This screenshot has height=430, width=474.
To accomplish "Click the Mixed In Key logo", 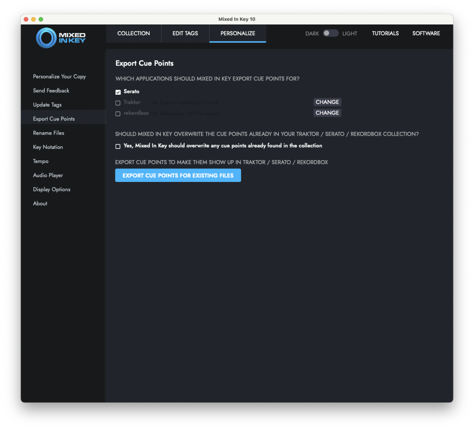I will (61, 38).
